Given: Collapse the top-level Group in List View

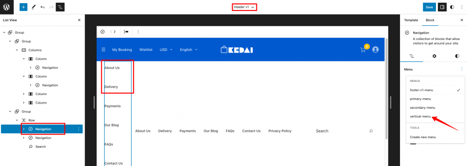Looking at the screenshot, I should (4, 32).
